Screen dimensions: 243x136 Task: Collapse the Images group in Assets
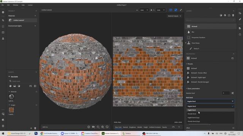click(9, 105)
